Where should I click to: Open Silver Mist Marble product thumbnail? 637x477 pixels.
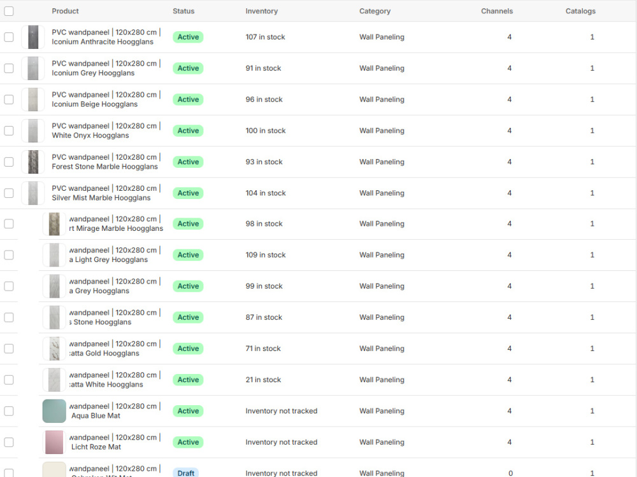pos(33,193)
